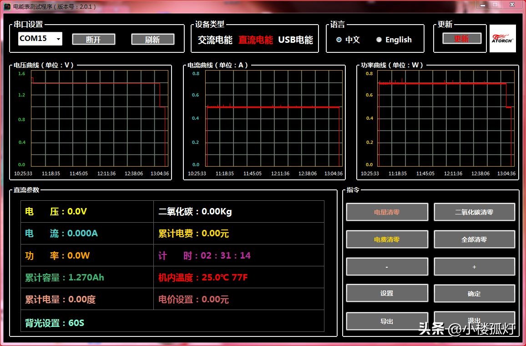
Task: Minimize the 电能表测试程序 window
Action: coord(483,5)
